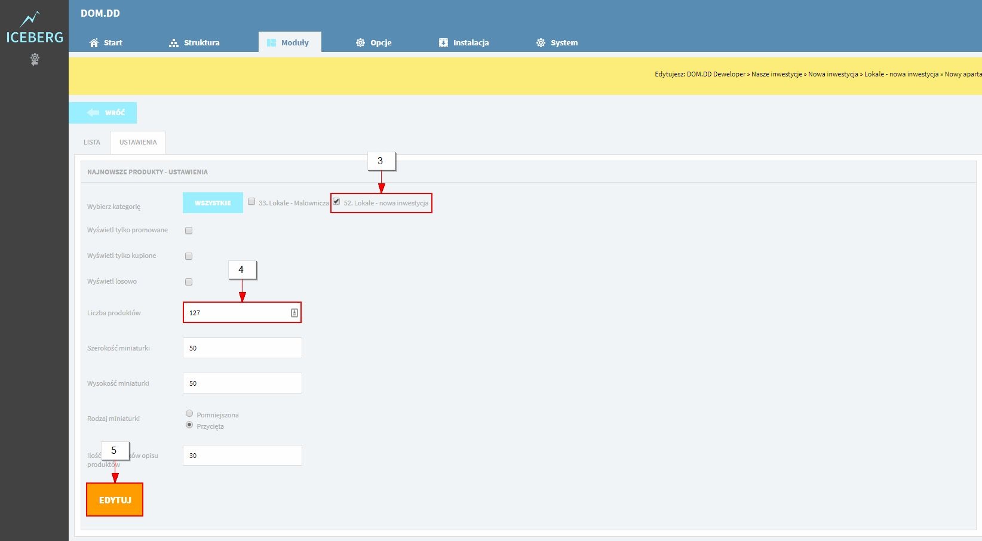
Task: Click the hierarchy icon next to Struktura
Action: coord(174,42)
